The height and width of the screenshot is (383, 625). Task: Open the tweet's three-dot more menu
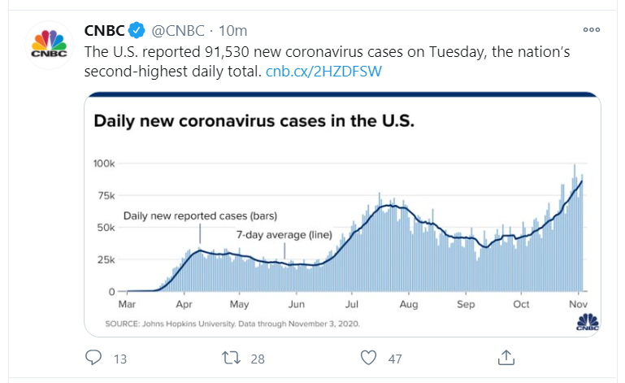click(x=591, y=30)
